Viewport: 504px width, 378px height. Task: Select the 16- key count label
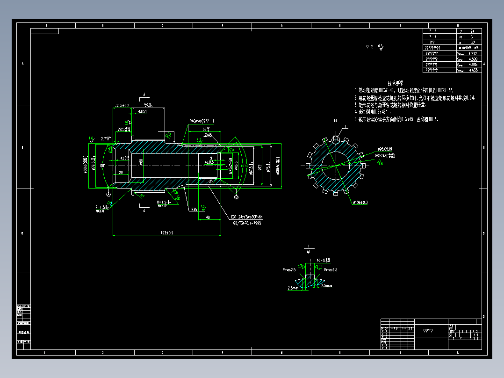click(323, 260)
